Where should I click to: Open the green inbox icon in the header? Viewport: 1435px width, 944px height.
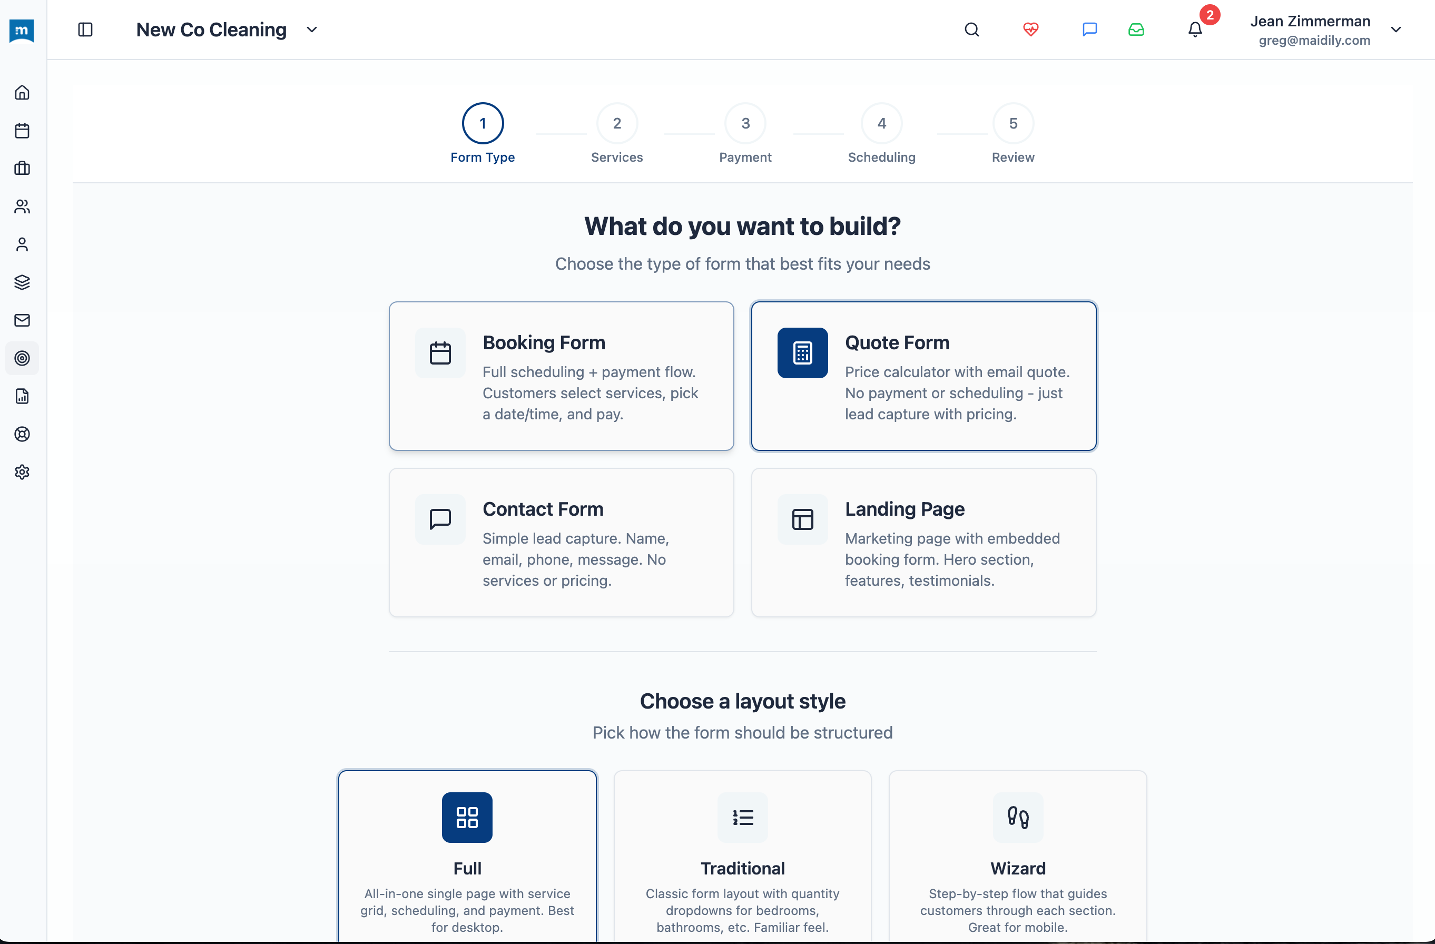[1135, 29]
